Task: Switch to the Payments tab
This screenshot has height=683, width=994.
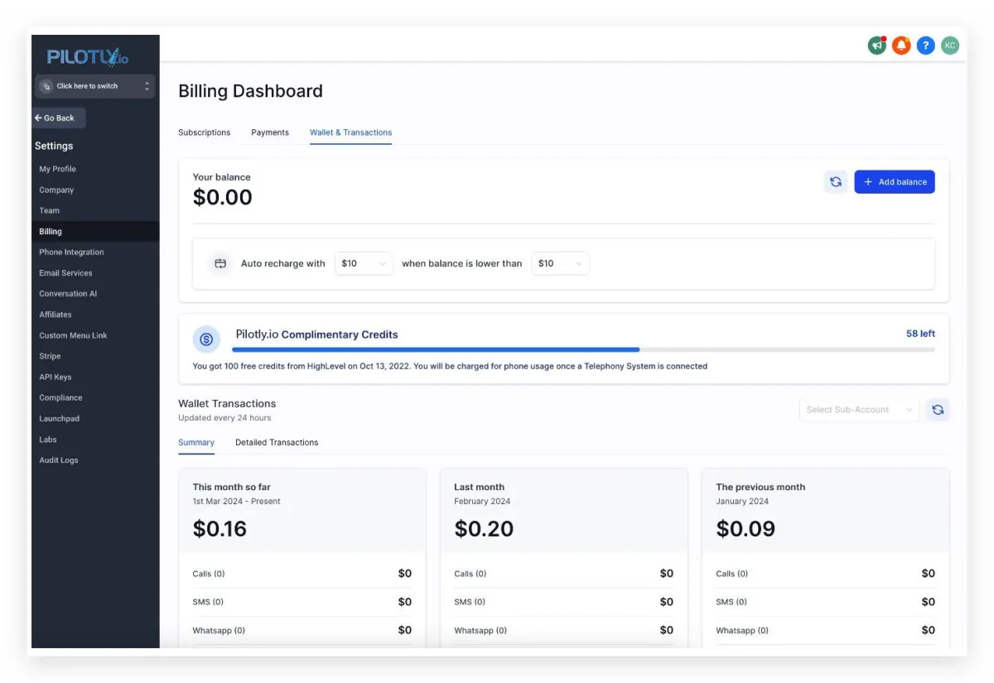Action: tap(270, 132)
